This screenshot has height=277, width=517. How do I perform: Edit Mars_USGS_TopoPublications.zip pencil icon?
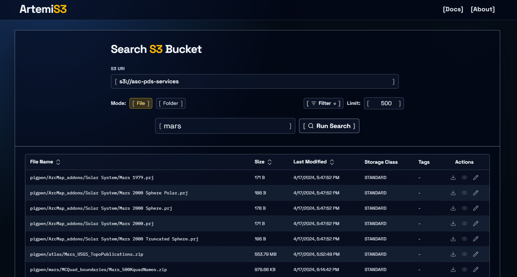pos(476,254)
